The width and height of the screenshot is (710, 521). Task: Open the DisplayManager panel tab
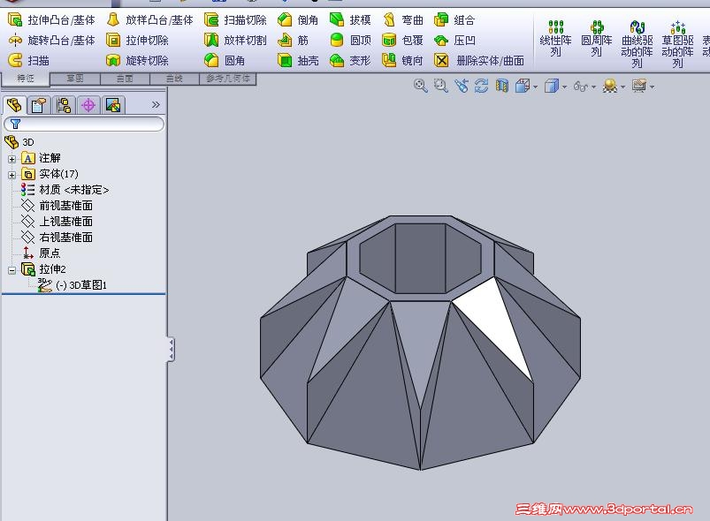tap(113, 105)
